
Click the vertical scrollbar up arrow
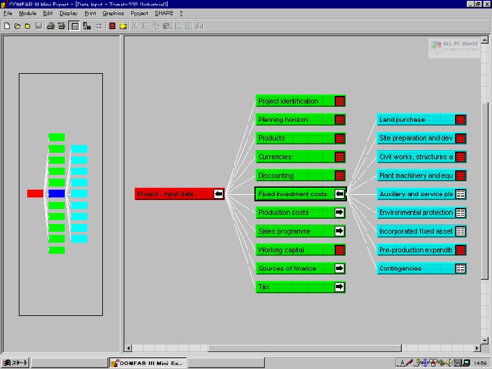(x=485, y=40)
